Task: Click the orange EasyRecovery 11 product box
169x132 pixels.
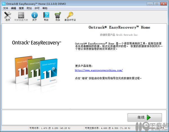Action: 22,70
